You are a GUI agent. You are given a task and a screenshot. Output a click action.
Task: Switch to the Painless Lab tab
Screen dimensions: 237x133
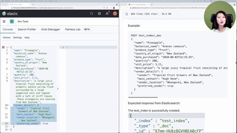click(x=73, y=30)
